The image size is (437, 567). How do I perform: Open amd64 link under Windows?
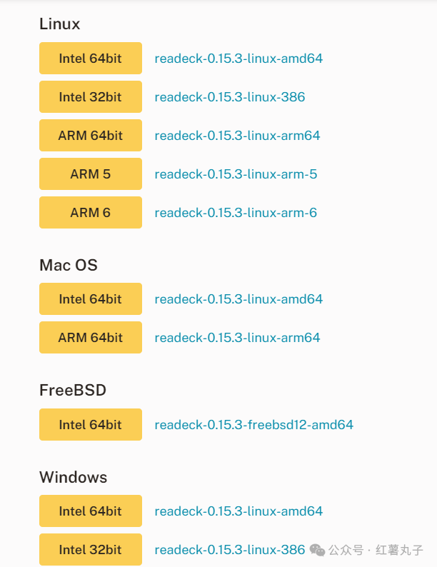coord(238,511)
